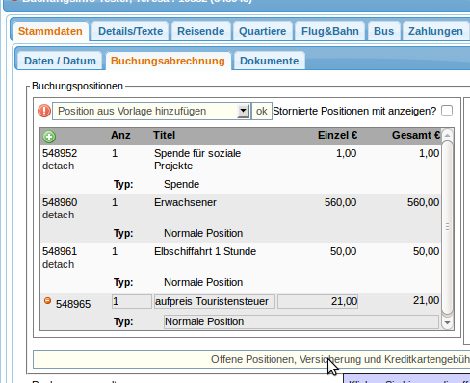Switch to the Details/Texte tab

[130, 31]
